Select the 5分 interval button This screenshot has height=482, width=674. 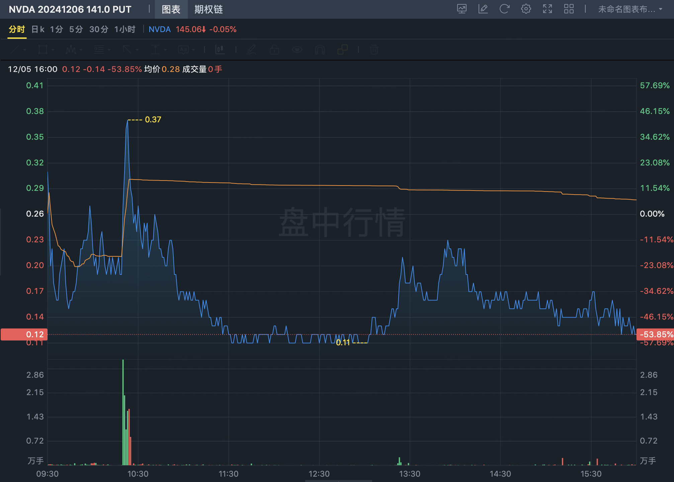(76, 29)
